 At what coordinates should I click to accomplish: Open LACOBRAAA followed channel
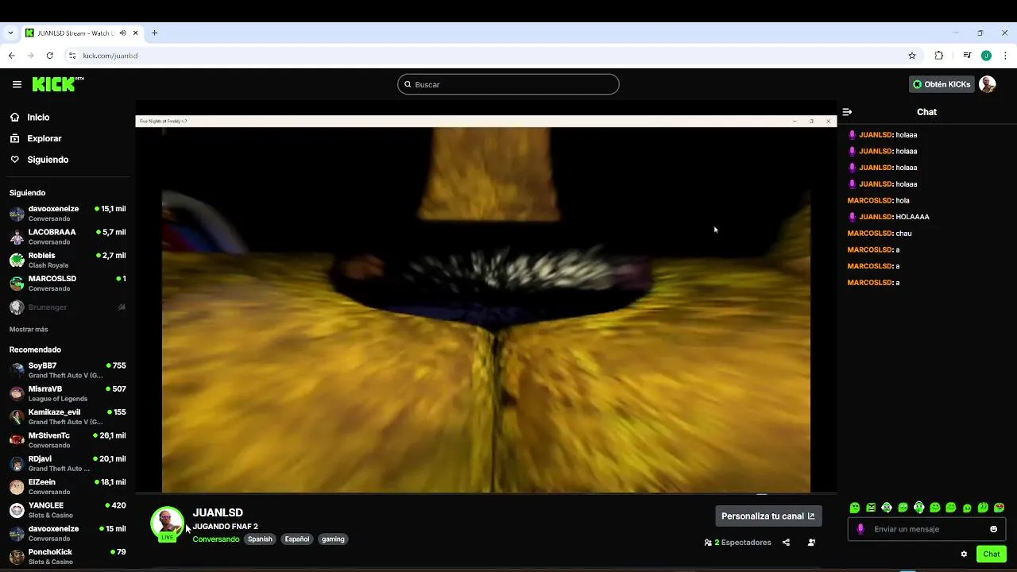(68, 237)
